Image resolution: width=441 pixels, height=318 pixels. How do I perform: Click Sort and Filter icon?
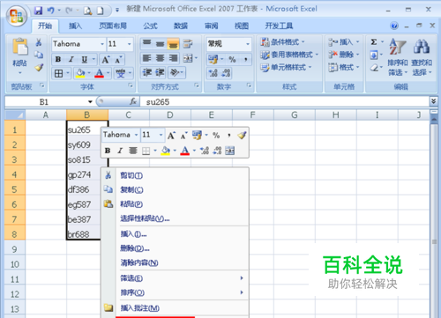click(397, 47)
